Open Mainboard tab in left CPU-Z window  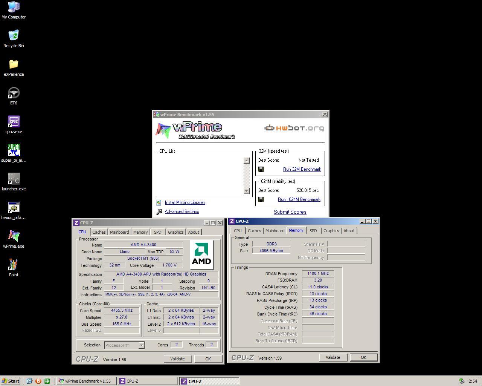tap(119, 232)
